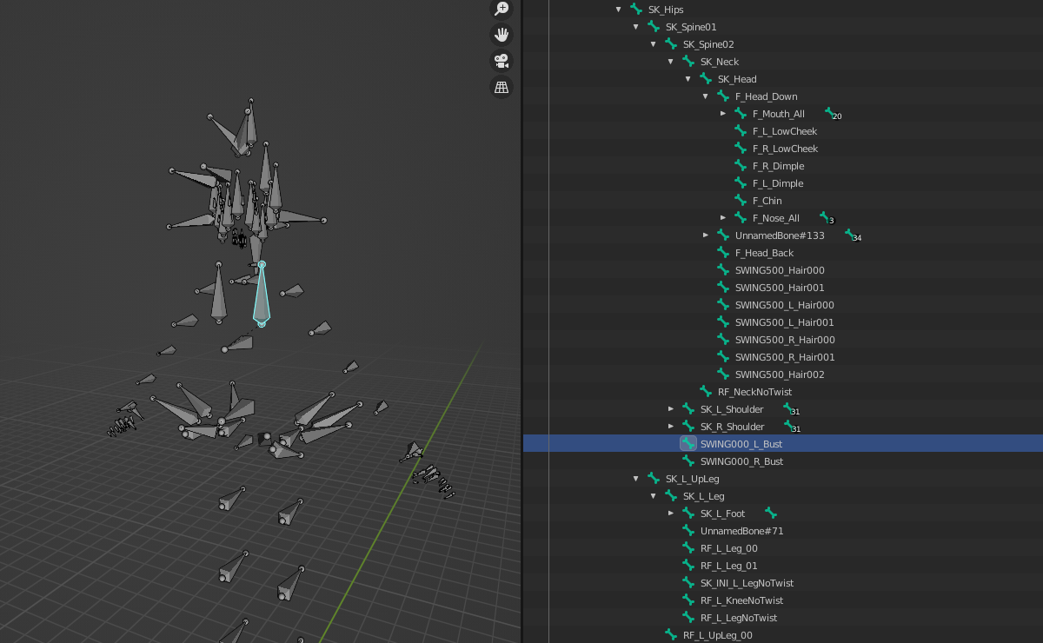Select the RF_L_KneeNoTwist bone
Image resolution: width=1043 pixels, height=643 pixels.
pos(741,600)
